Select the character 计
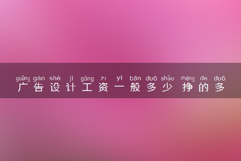Screen dimensions: 241x161 (x=71, y=87)
